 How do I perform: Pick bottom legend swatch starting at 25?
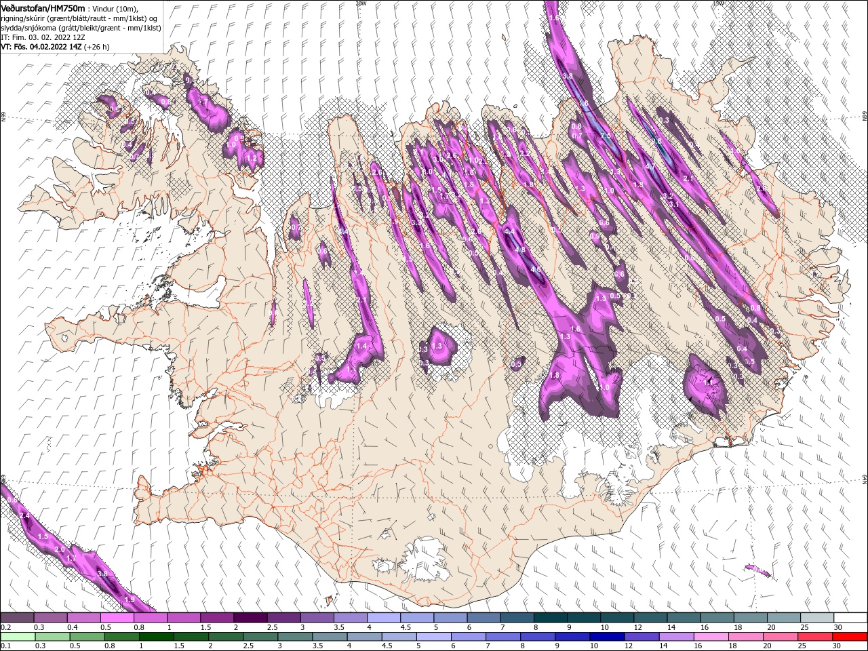816,637
